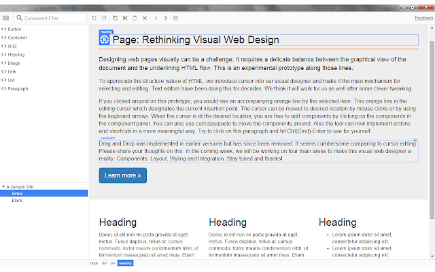The image size is (435, 272).
Task: Click the previous arrow in toolbar
Action: point(156,18)
